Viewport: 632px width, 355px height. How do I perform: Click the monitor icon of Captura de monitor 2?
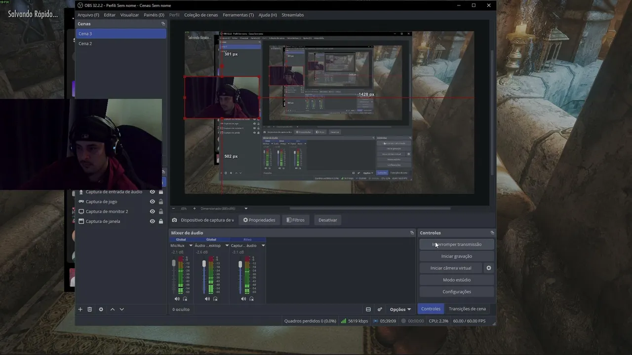(x=81, y=212)
